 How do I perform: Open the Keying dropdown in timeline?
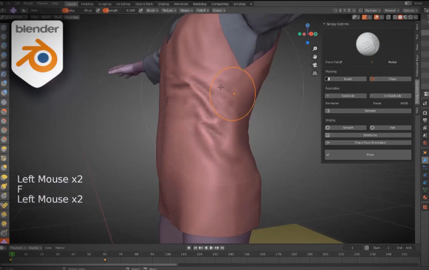(35, 248)
